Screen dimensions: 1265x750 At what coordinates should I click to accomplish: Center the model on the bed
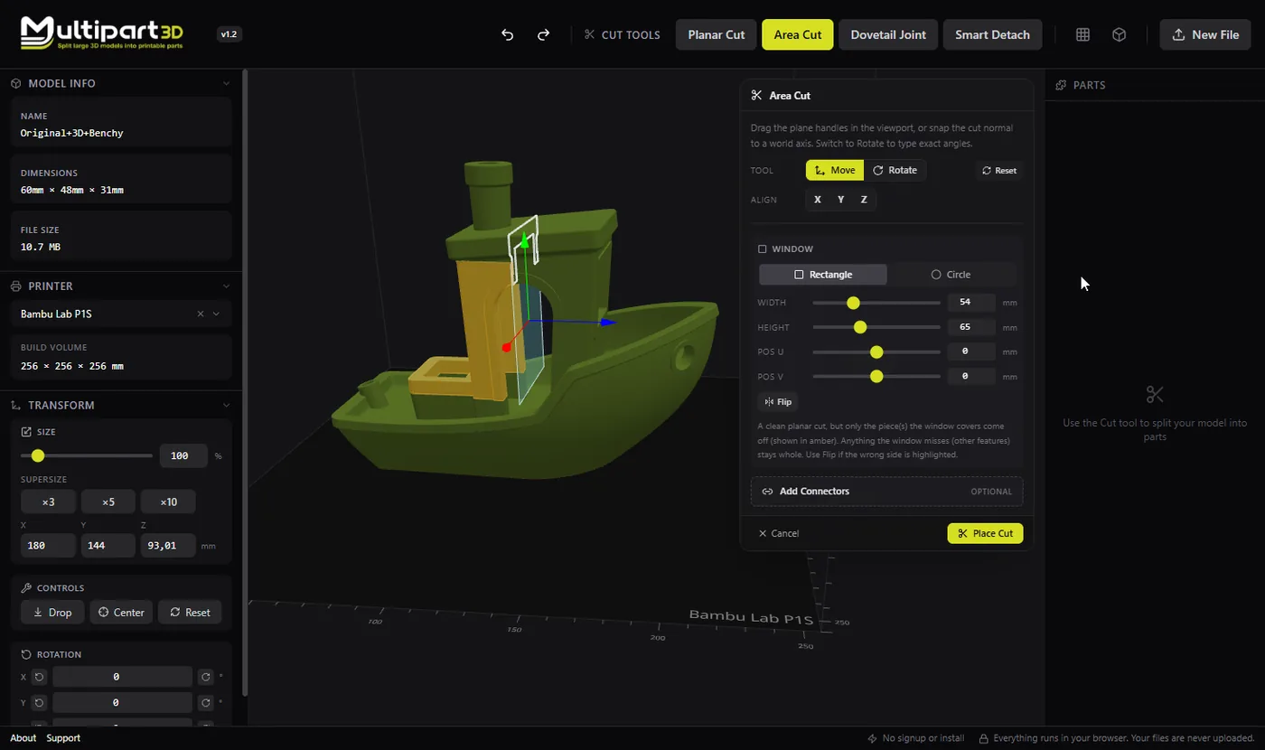click(x=121, y=613)
